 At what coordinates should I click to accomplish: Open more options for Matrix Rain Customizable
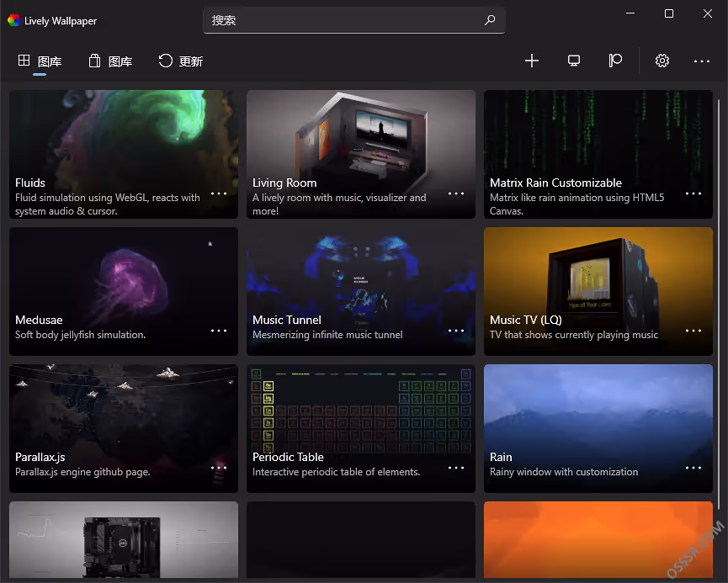(693, 193)
